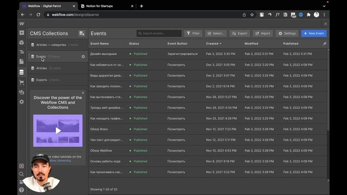This screenshot has width=347, height=195.
Task: Open Events collection Settings button
Action: 287,34
